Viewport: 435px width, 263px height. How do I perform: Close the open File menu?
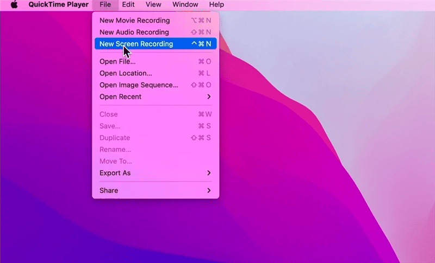pos(105,4)
